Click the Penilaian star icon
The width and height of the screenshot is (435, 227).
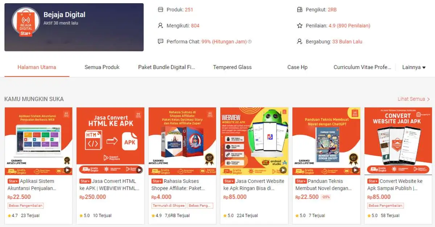(x=299, y=26)
